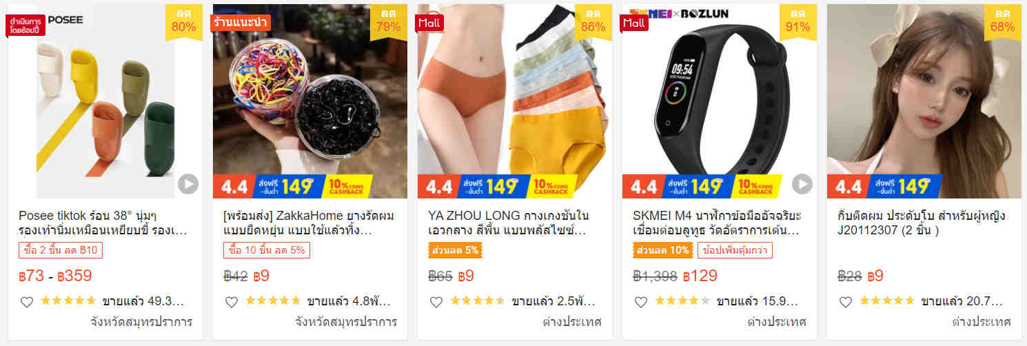The image size is (1027, 346).
Task: Select the ซื้อ 10 ชิ้น ลด 5% promo tag
Action: pos(267,250)
